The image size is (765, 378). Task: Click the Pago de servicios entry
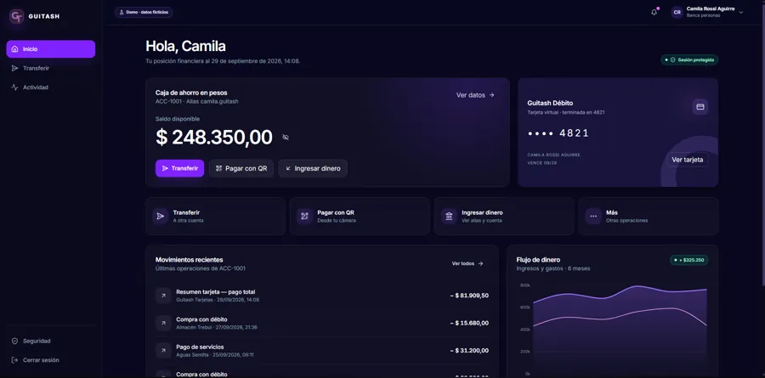(x=322, y=350)
